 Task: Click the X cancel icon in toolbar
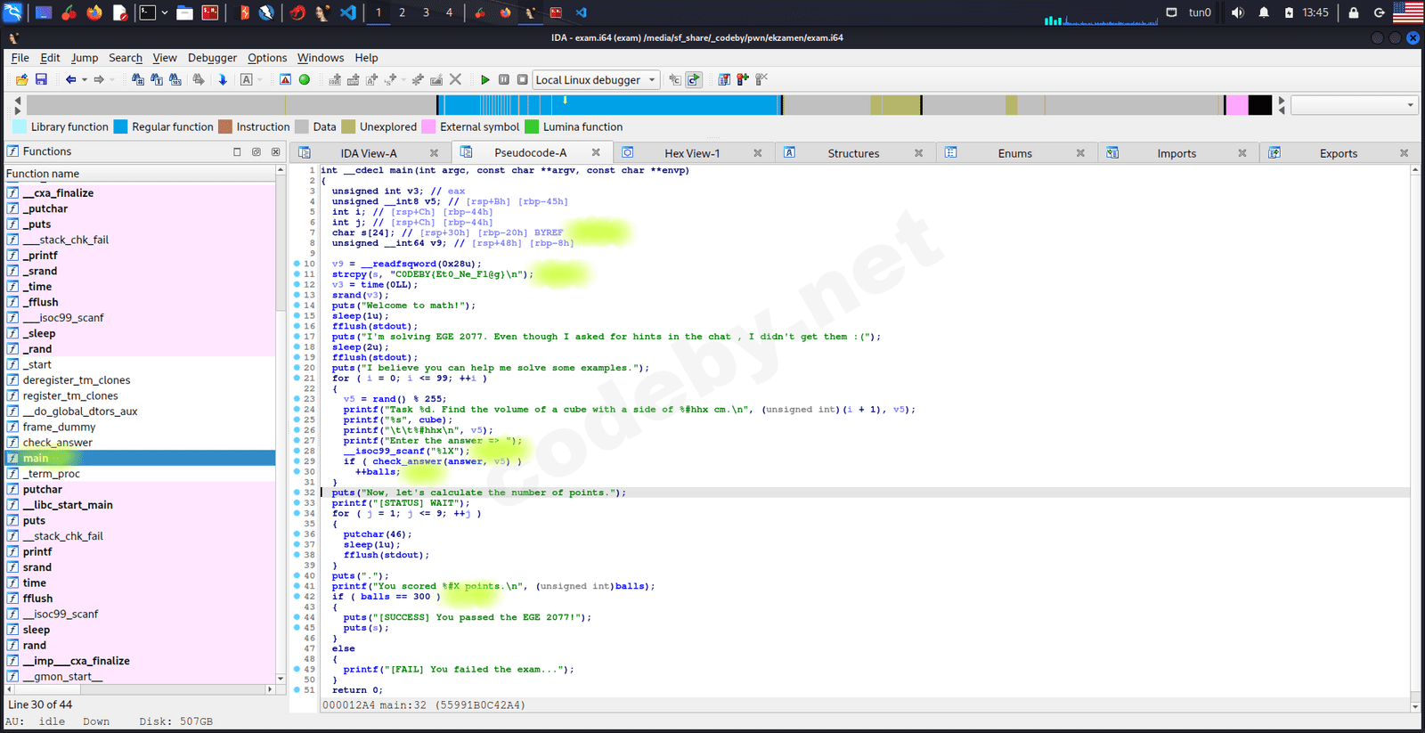pyautogui.click(x=455, y=80)
